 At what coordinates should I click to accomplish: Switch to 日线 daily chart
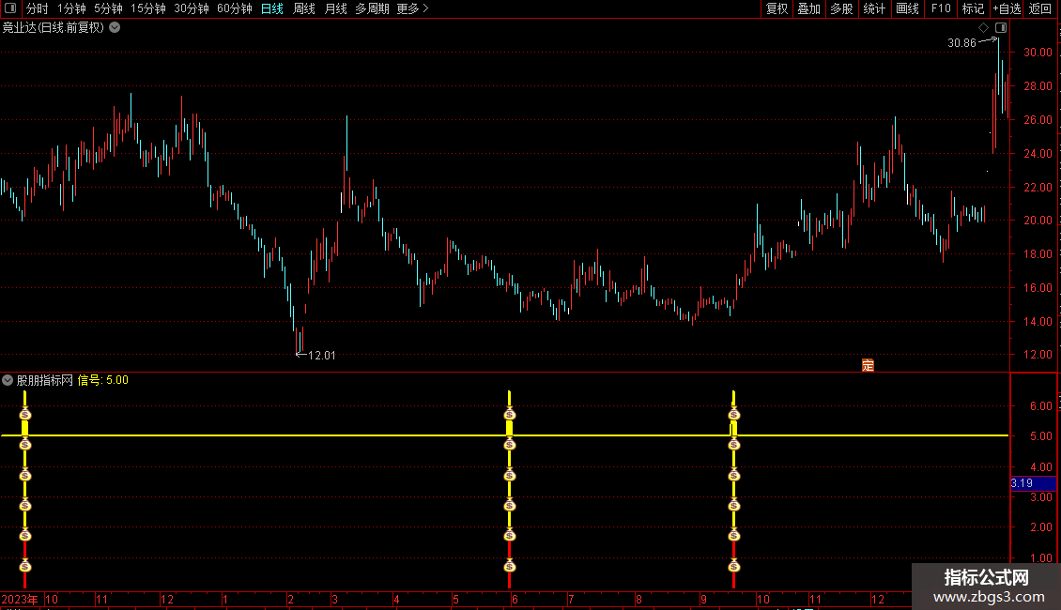[x=272, y=8]
